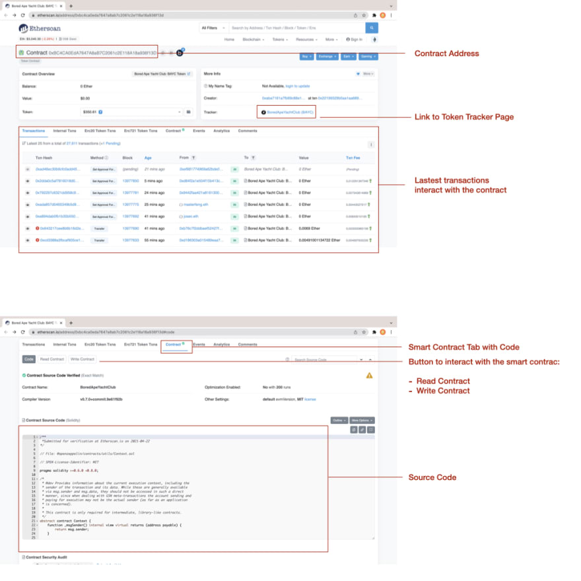
Task: Go back in the top browser window
Action: click(5, 15)
